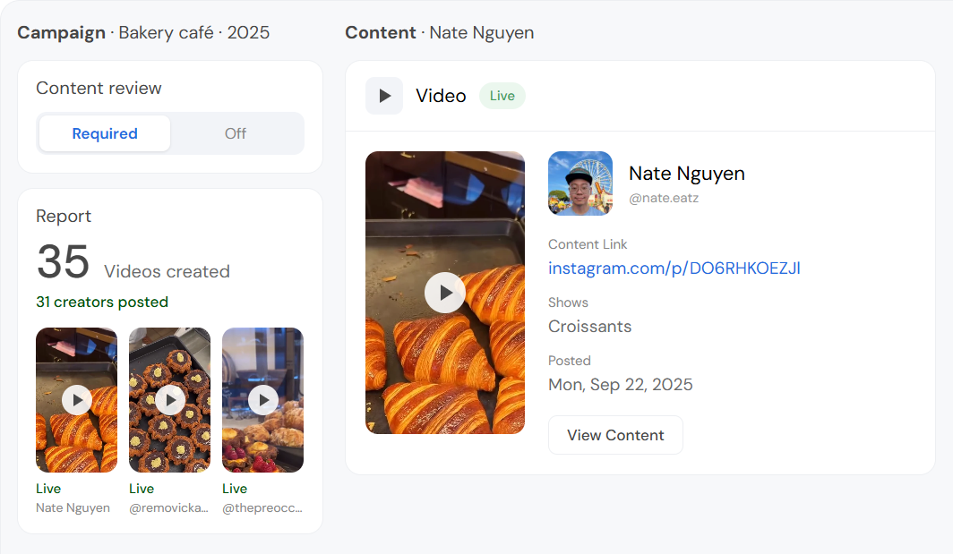The height and width of the screenshot is (554, 953).
Task: Click the Video title text
Action: click(x=441, y=96)
